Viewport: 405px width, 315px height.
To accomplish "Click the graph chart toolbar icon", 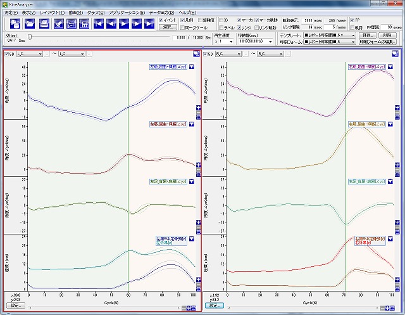I will pos(72,24).
